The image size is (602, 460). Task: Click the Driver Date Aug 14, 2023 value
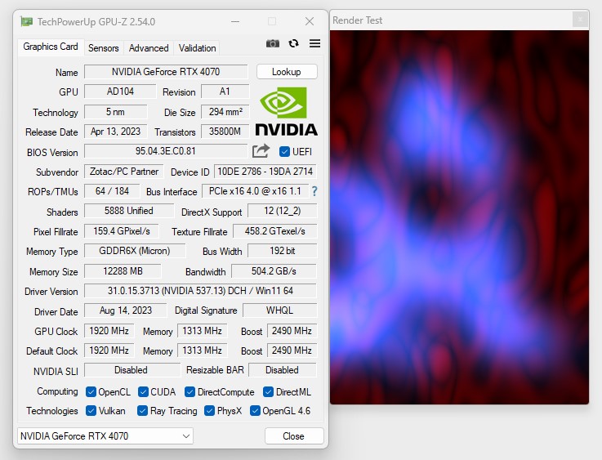(126, 310)
